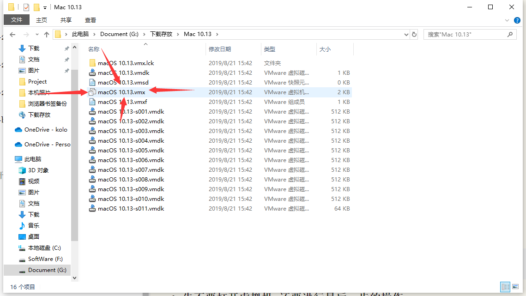Select the macOS 10.13.vmxf file icon
Viewport: 526px width, 296px height.
(x=92, y=102)
